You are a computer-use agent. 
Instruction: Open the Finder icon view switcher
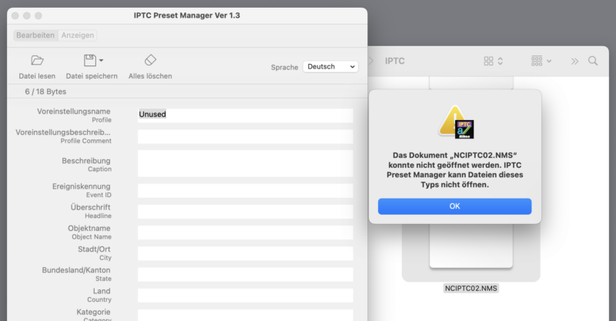point(493,61)
